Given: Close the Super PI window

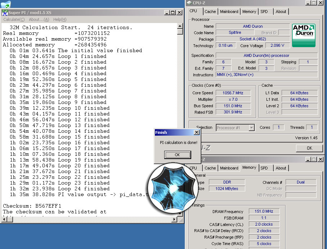Looking at the screenshot, I should (179, 13).
